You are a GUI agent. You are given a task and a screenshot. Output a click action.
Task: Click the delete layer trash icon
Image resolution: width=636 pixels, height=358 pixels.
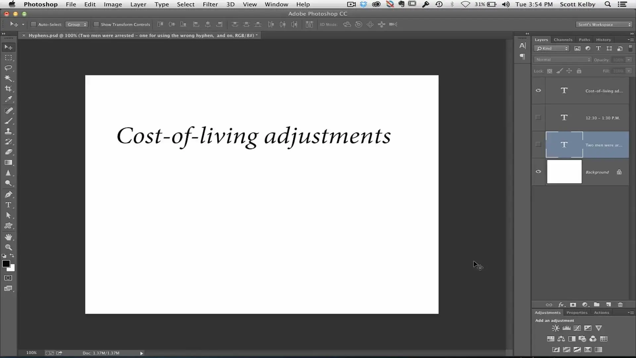(x=620, y=305)
